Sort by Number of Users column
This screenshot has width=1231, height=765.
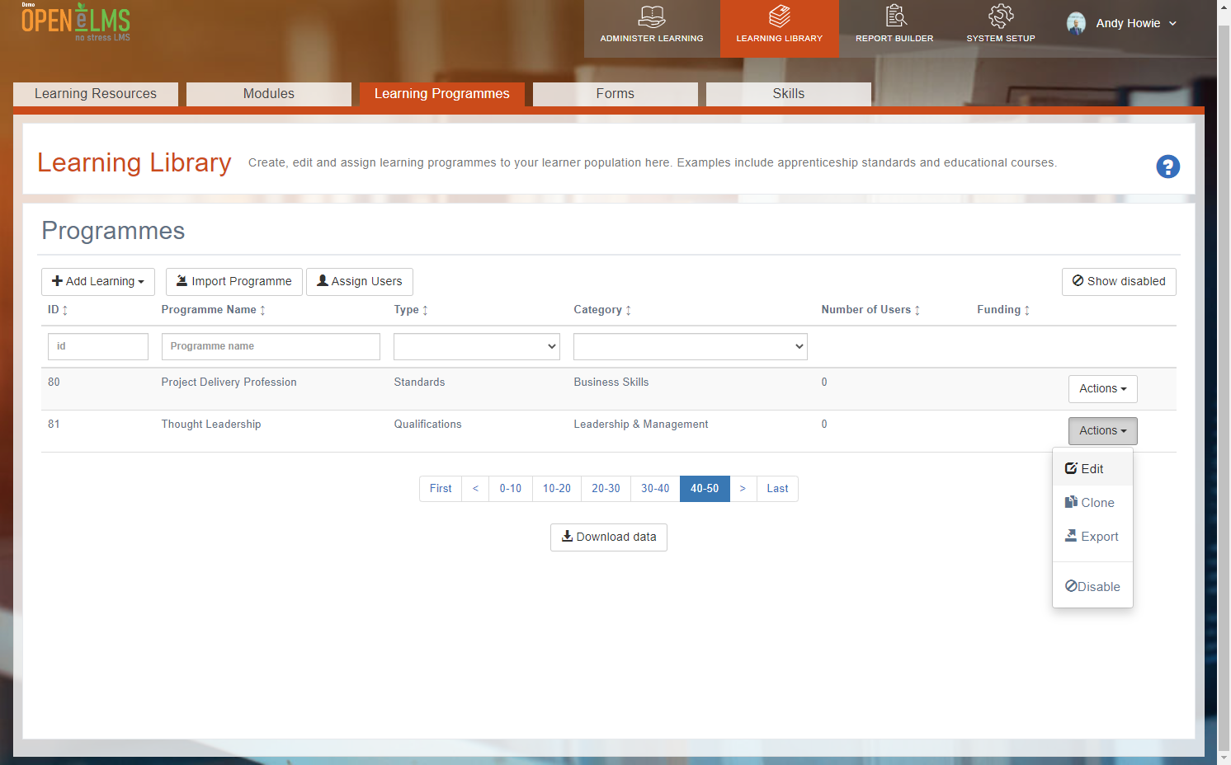pyautogui.click(x=870, y=310)
